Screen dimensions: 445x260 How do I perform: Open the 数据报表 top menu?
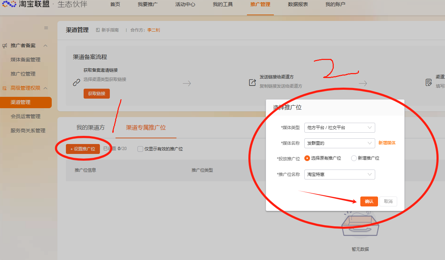pyautogui.click(x=298, y=5)
